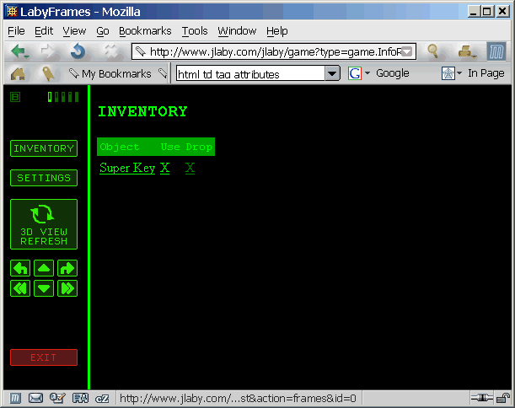Click the turn right arrow button
This screenshot has width=515, height=408.
tap(67, 268)
